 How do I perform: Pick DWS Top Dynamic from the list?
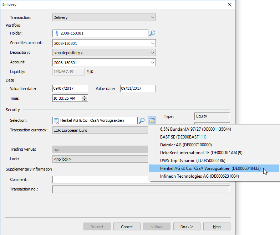pos(193,161)
